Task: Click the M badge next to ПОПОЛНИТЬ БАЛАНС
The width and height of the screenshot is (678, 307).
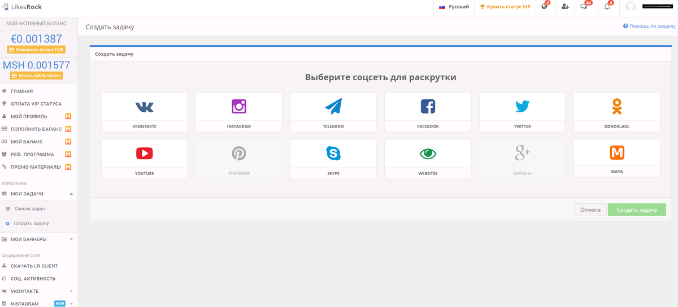Action: click(68, 129)
